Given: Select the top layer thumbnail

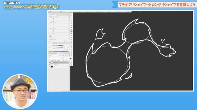Looking at the screenshot, I should (x=52, y=62).
